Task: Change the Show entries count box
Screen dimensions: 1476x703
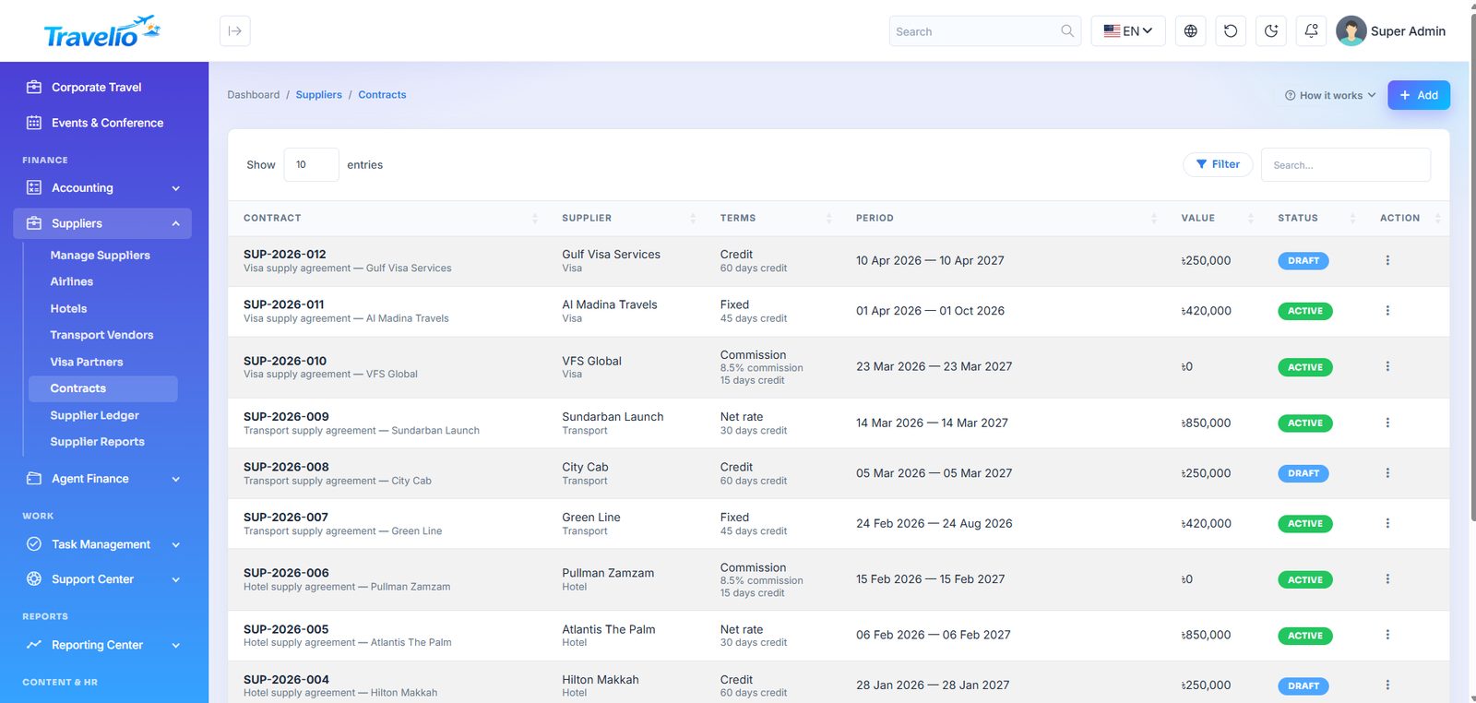Action: 311,165
